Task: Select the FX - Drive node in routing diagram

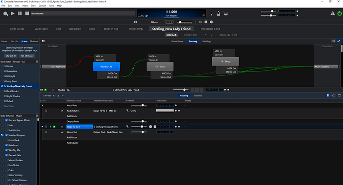Action: [x=160, y=66]
